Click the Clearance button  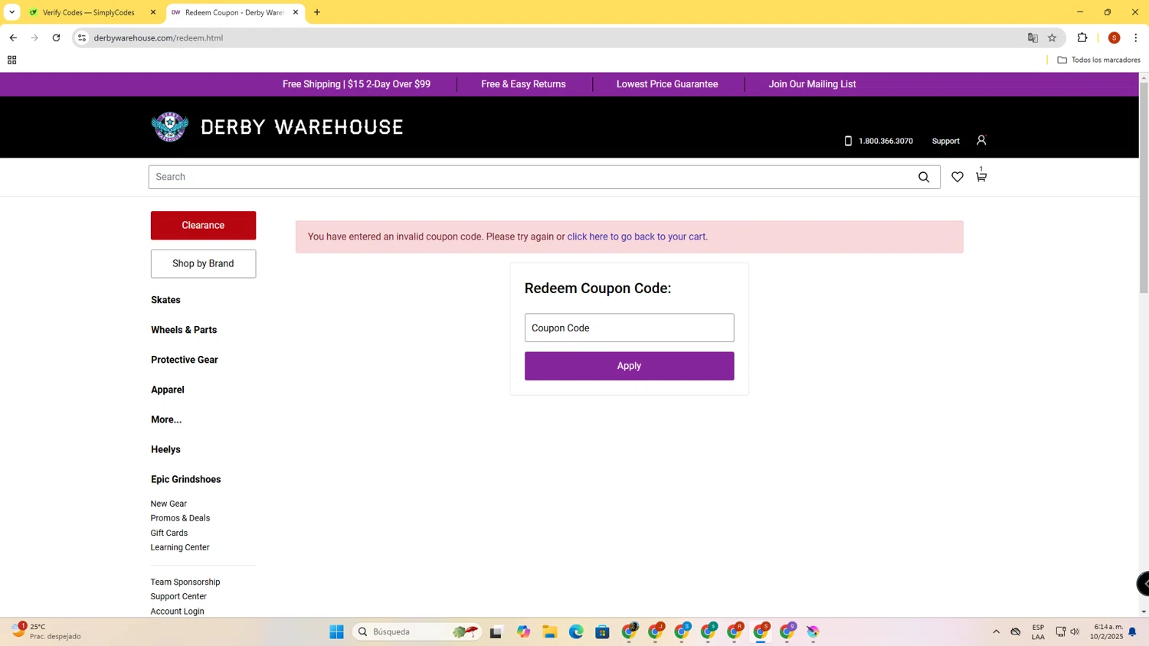click(x=203, y=225)
